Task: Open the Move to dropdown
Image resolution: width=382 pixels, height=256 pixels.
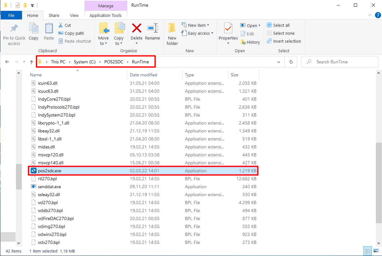Action: [104, 34]
